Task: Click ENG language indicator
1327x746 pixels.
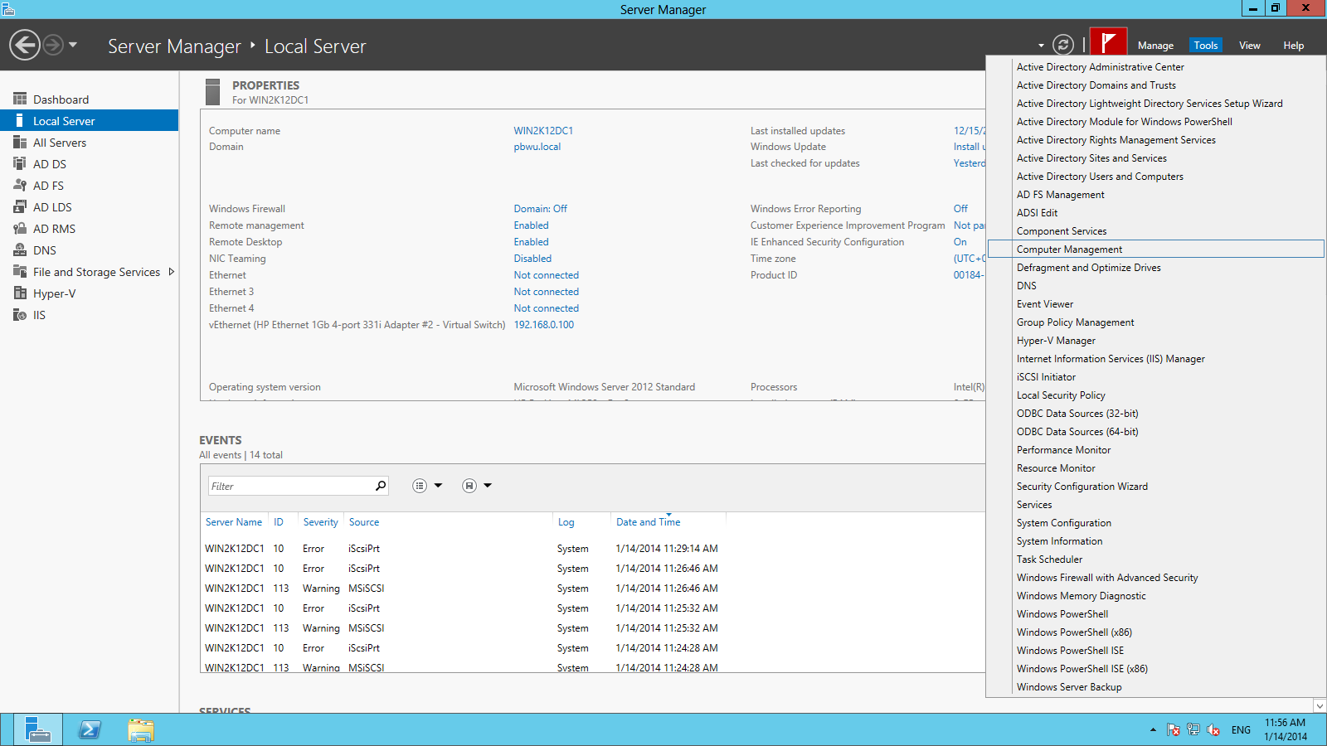Action: coord(1241,730)
